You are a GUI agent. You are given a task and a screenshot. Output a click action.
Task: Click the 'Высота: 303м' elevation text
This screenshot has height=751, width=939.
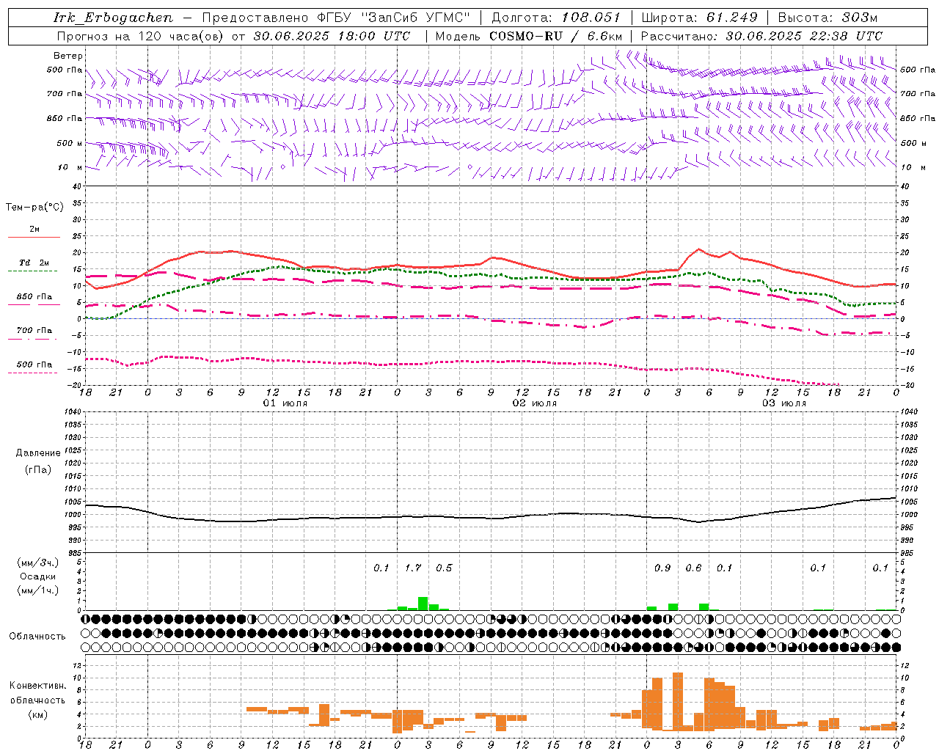pos(827,18)
